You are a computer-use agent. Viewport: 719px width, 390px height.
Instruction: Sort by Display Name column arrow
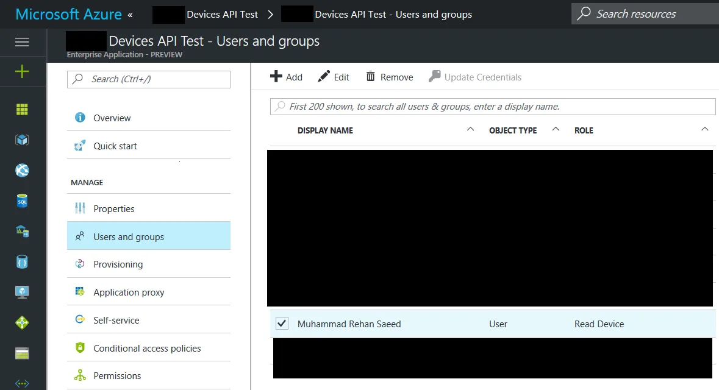click(x=470, y=130)
